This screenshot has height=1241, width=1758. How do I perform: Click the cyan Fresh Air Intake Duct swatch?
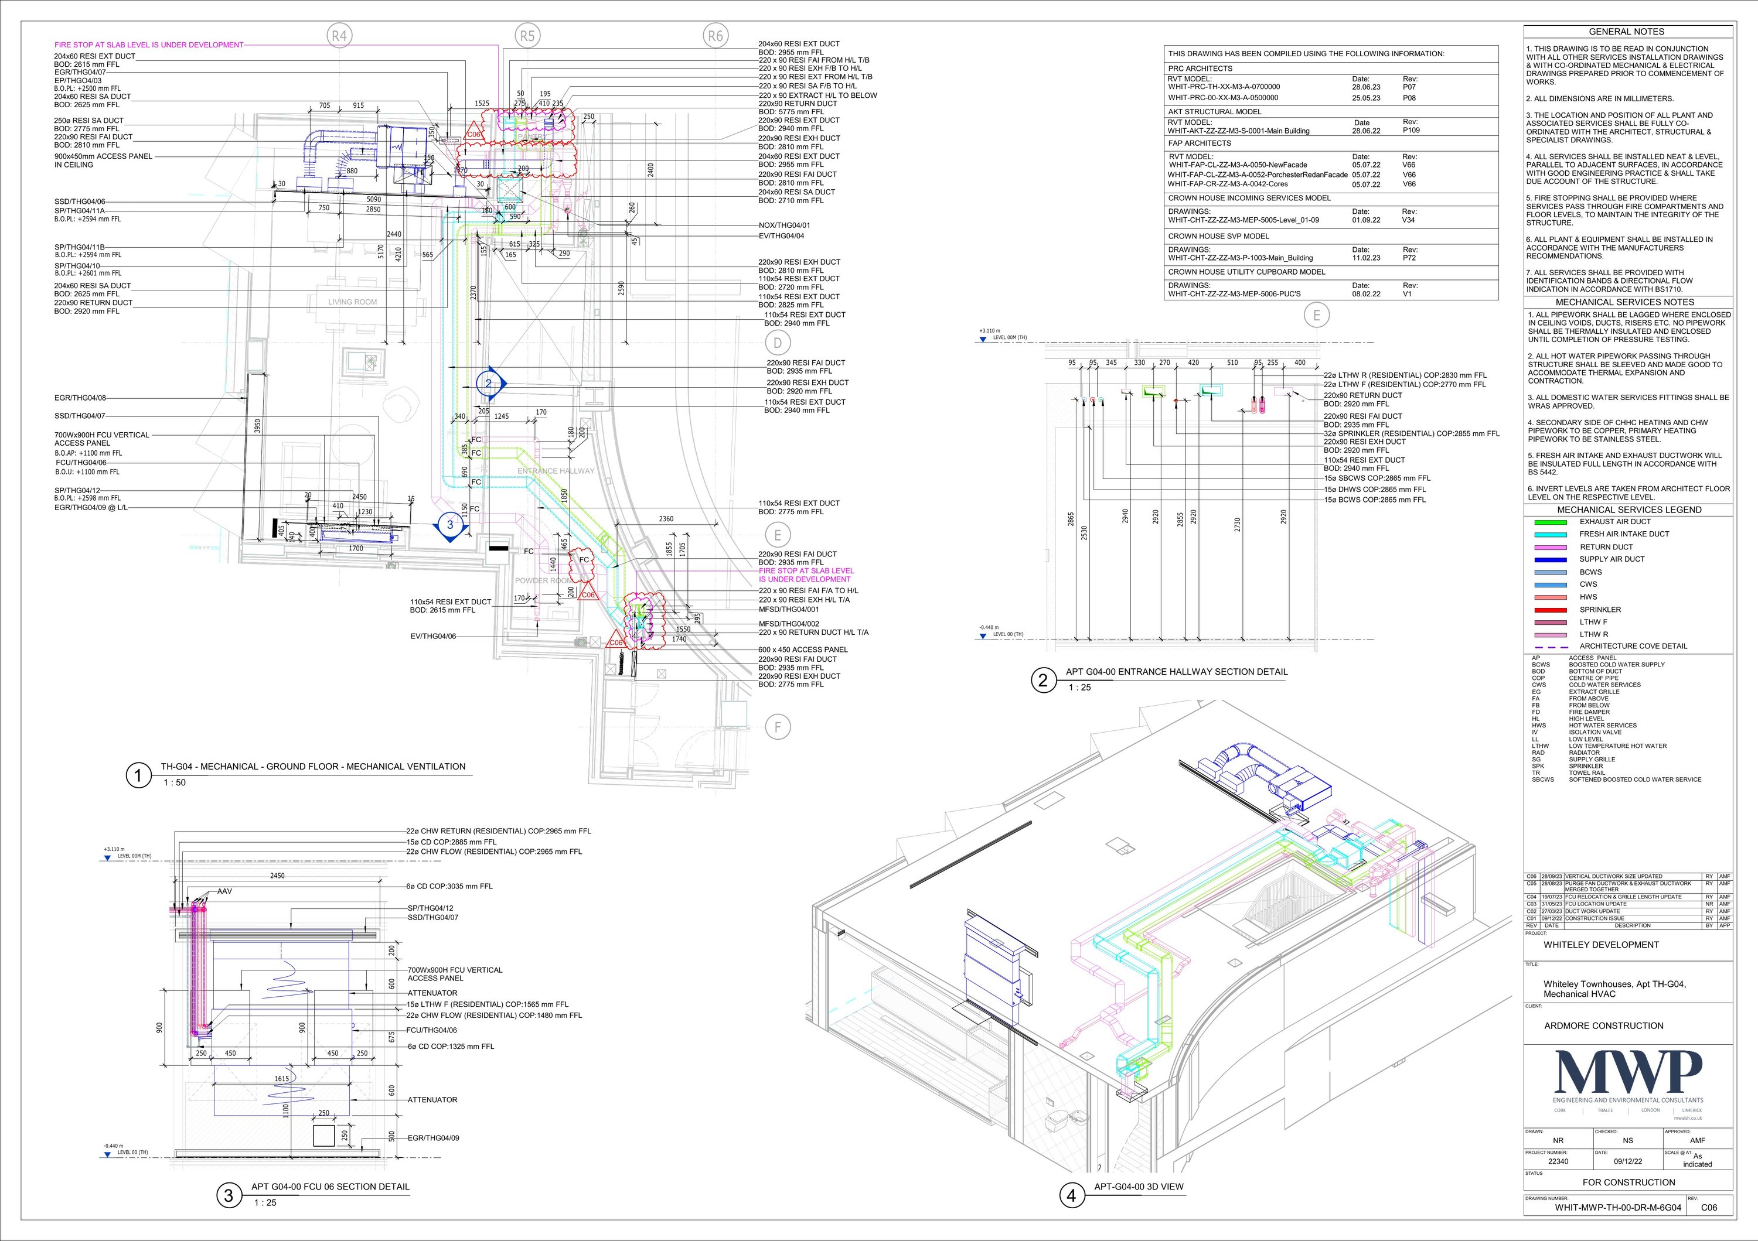(1551, 534)
